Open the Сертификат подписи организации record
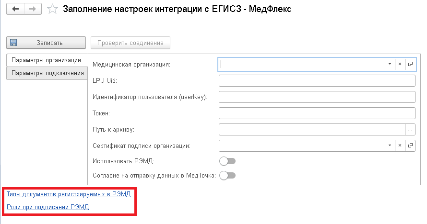The width and height of the screenshot is (427, 224). pos(410,145)
